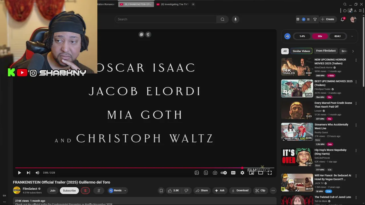Open options for Streamers Who Accidentally Went Live
Viewport: 365px width, 205px height.
[x=356, y=125]
